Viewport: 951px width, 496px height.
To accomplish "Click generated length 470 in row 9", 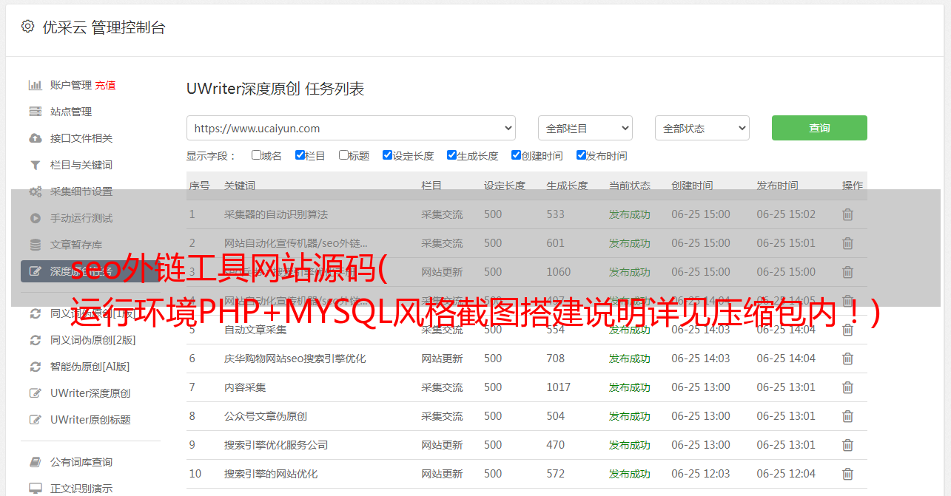I will click(x=556, y=445).
